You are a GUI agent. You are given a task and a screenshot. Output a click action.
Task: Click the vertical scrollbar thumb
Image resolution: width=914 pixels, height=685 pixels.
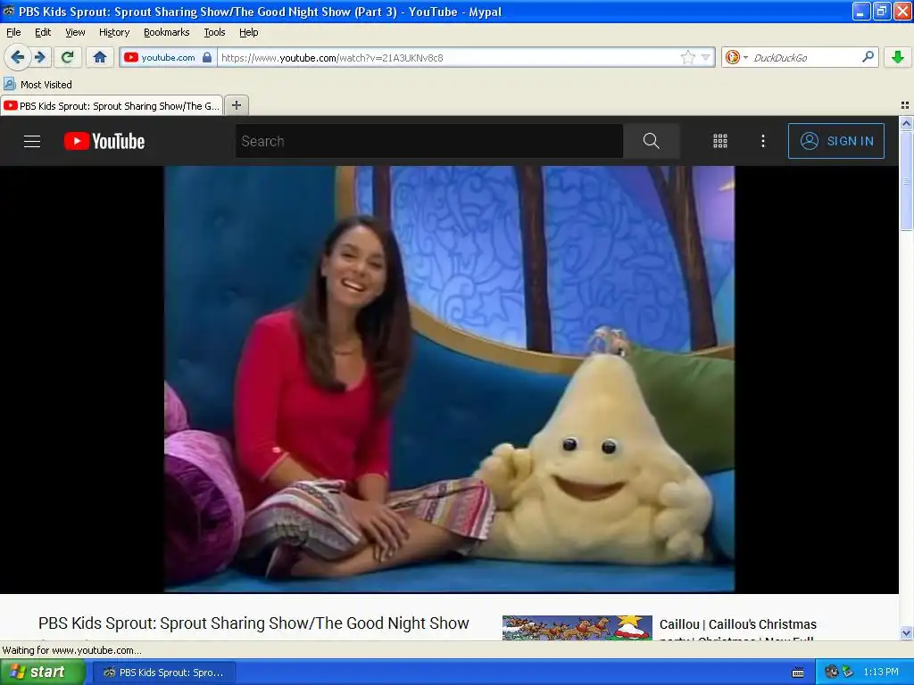pyautogui.click(x=906, y=180)
